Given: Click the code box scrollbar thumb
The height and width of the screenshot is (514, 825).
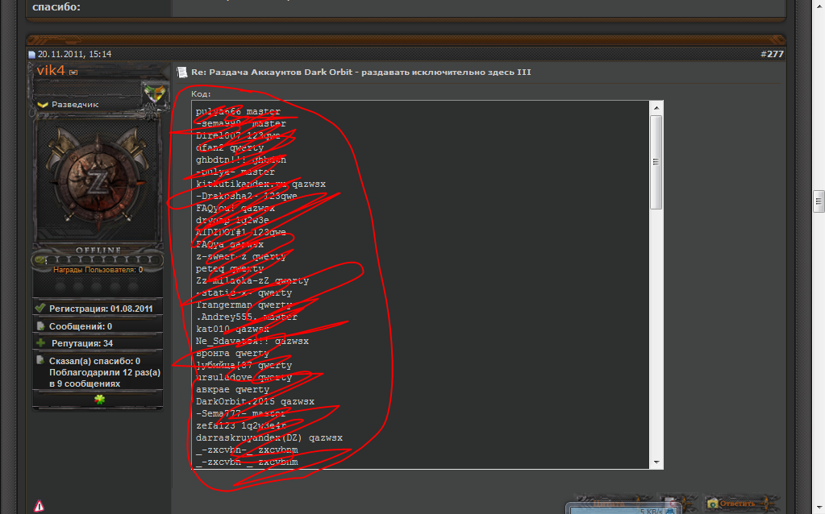Looking at the screenshot, I should (656, 162).
